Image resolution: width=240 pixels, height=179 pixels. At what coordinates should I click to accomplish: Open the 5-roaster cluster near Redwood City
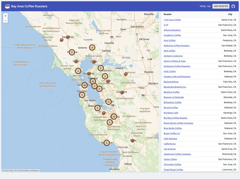pyautogui.click(x=97, y=108)
